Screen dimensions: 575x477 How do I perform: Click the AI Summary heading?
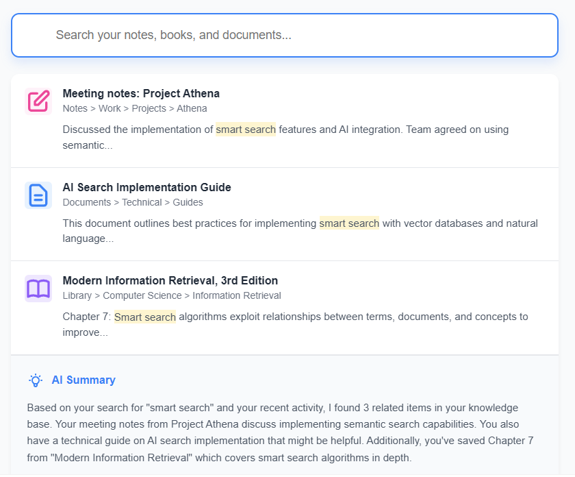[84, 380]
